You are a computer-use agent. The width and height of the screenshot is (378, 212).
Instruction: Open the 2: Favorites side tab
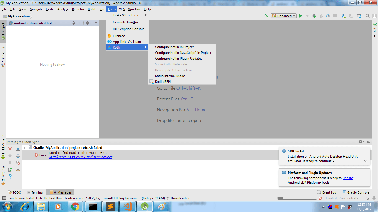[3, 175]
